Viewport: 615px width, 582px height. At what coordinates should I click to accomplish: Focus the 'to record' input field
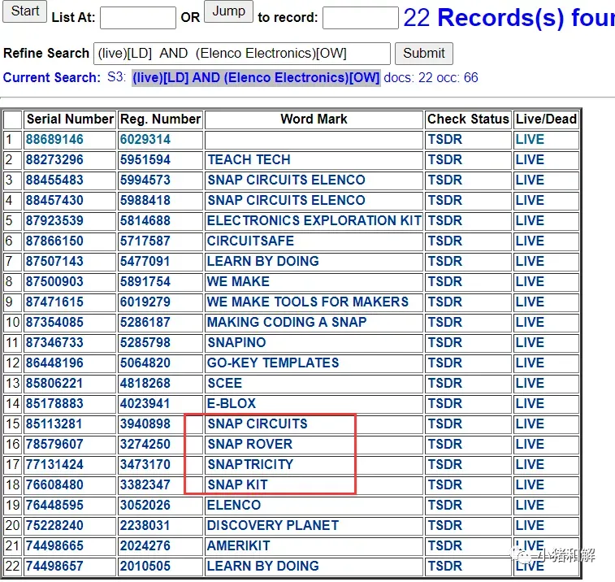click(x=361, y=18)
